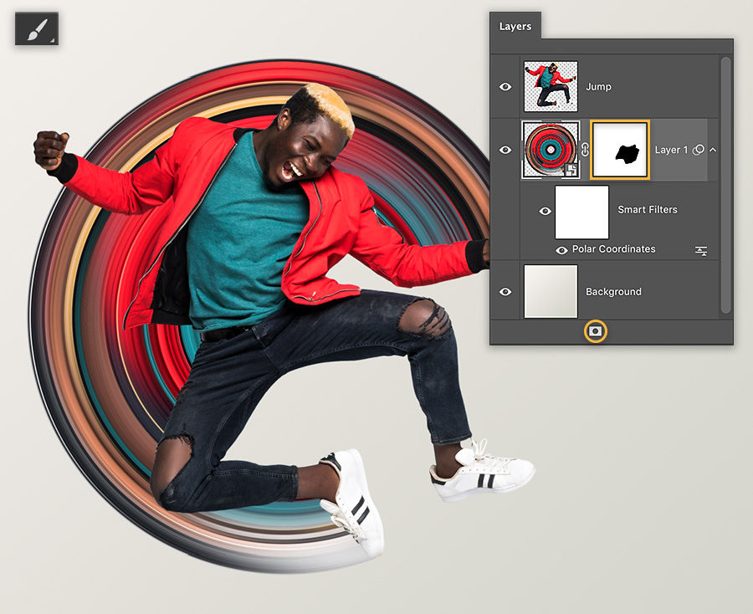Select the Jump layer by its name

[599, 86]
